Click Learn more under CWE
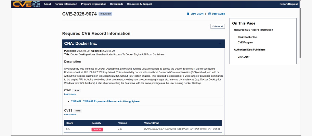Image resolution: width=312 pixels, height=136 pixels. 70,94
